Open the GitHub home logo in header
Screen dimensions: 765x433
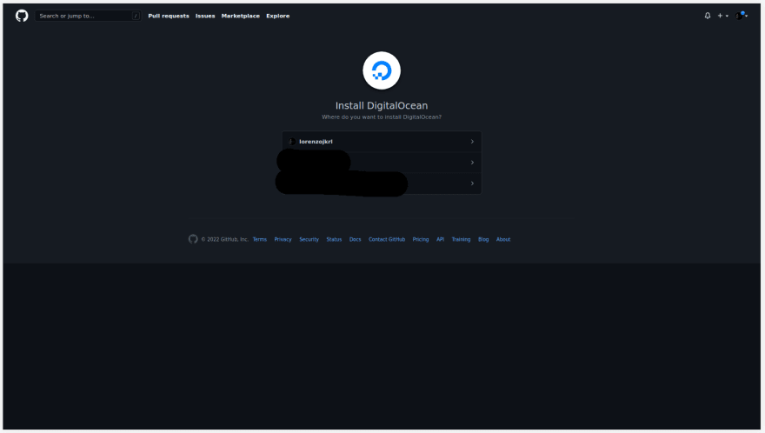[x=22, y=17]
